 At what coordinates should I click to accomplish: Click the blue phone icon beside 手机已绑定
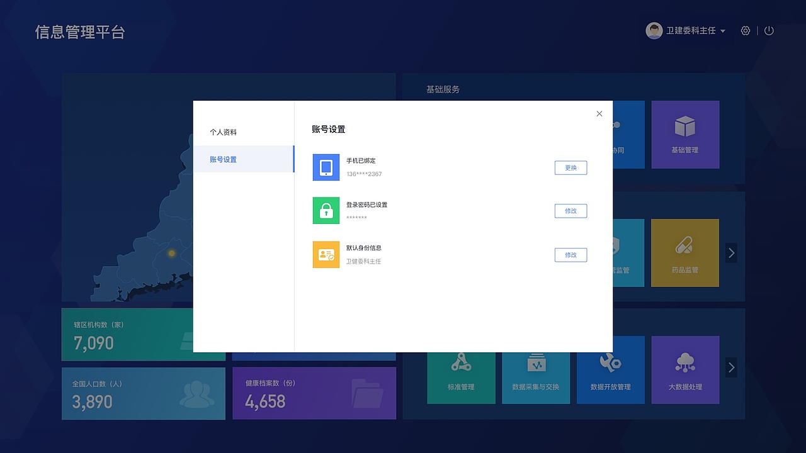(326, 167)
